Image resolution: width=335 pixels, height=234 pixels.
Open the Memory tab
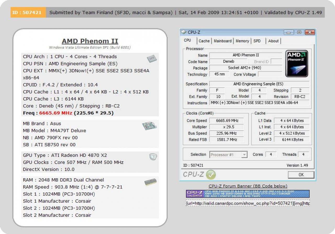(242, 41)
